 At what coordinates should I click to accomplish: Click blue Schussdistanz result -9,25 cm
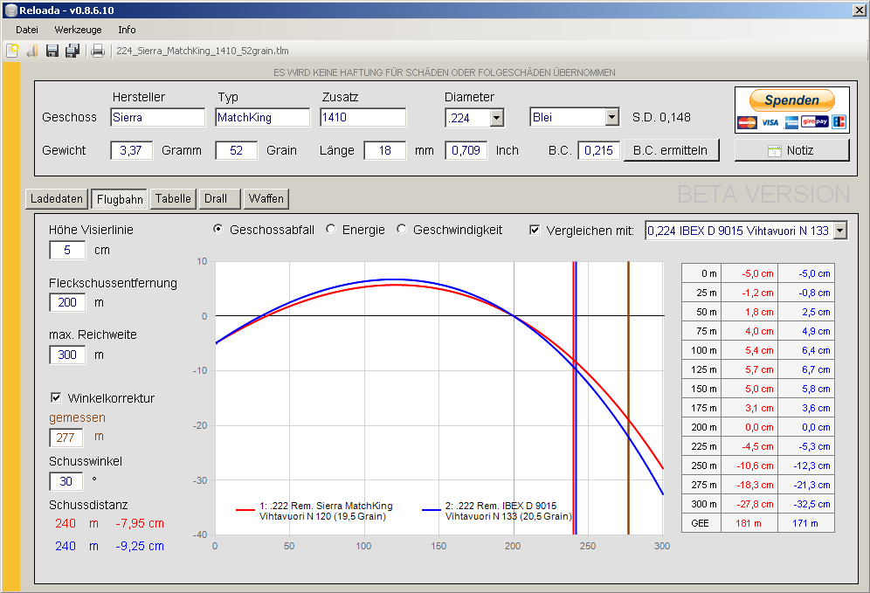click(140, 547)
